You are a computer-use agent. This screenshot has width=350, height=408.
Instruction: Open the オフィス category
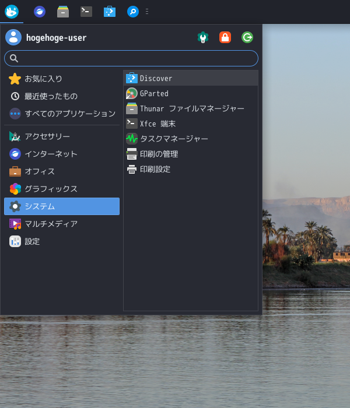62,171
